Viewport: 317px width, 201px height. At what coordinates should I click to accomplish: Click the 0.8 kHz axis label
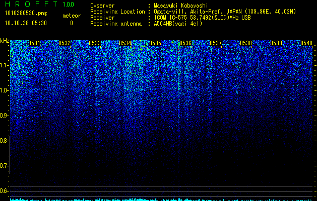(x=4, y=141)
